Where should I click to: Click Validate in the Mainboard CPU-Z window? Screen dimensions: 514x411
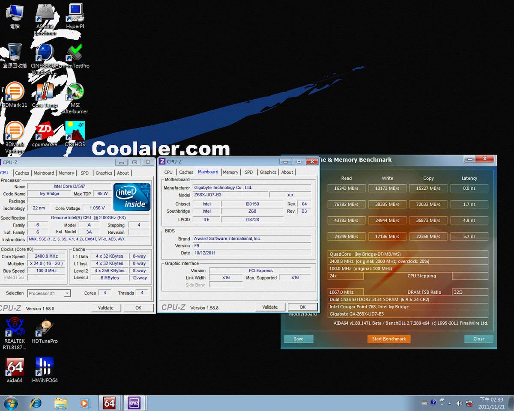click(x=270, y=307)
